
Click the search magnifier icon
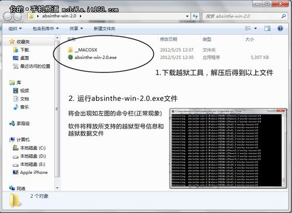[x=283, y=16]
